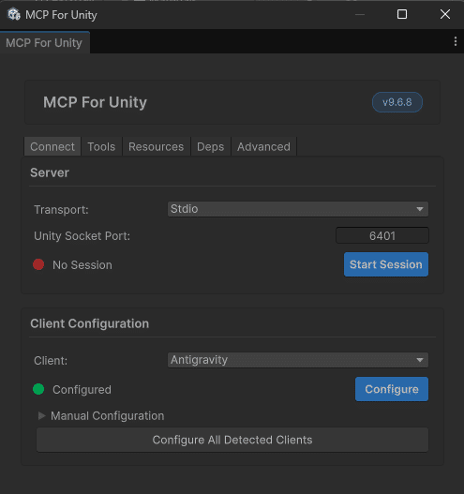Expand the Manual Configuration section
Image resolution: width=464 pixels, height=494 pixels.
[x=101, y=416]
